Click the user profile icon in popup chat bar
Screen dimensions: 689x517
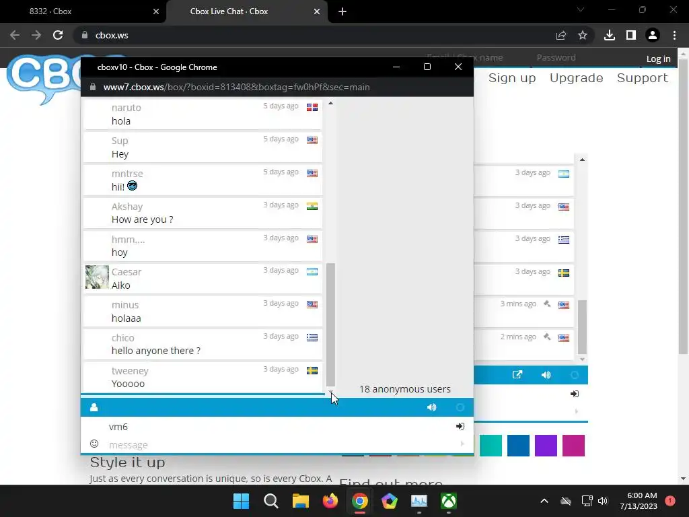click(94, 407)
